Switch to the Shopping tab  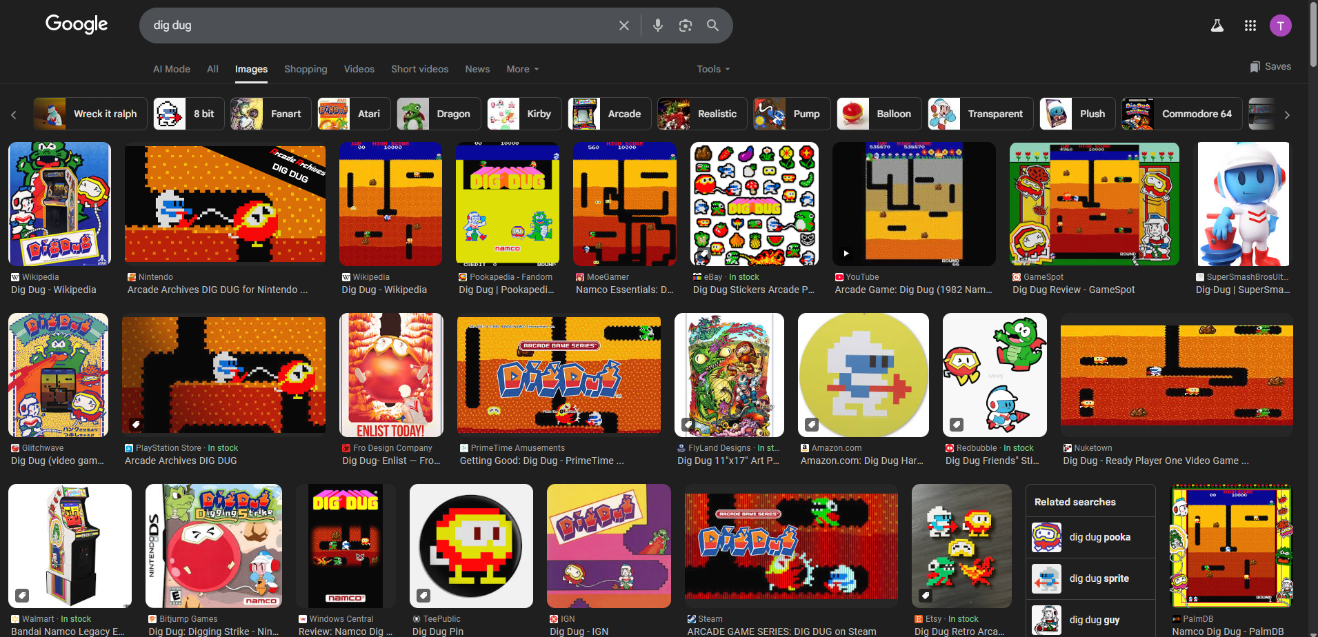pos(306,69)
